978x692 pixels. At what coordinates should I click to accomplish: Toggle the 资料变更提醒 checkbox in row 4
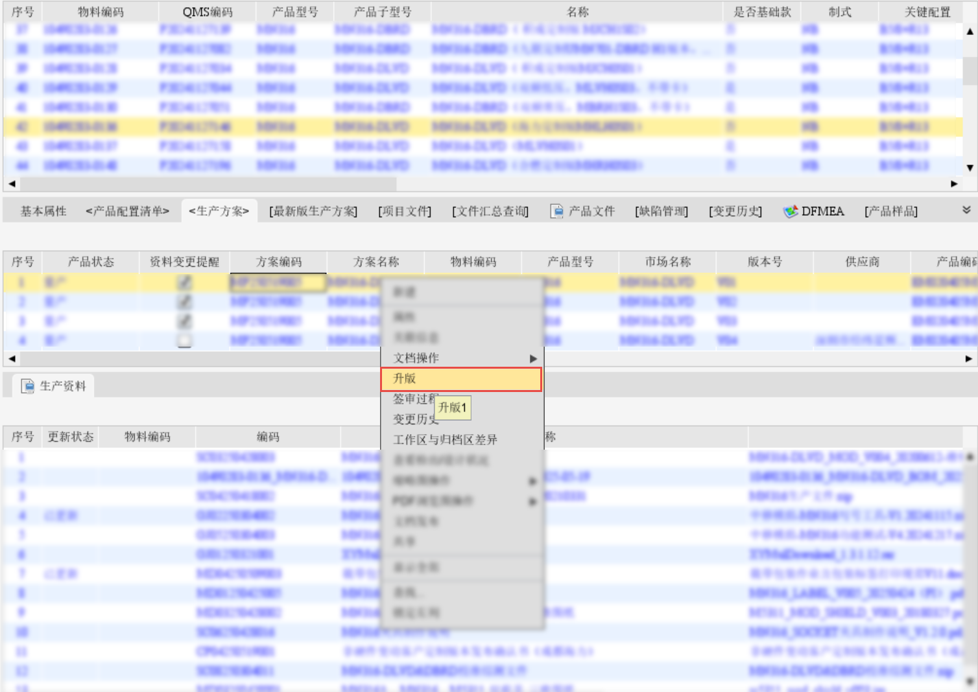185,340
